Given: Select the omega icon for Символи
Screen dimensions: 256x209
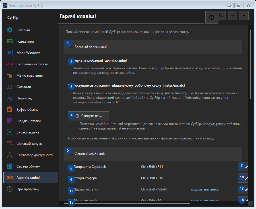Looking at the screenshot, I should pos(10,87).
